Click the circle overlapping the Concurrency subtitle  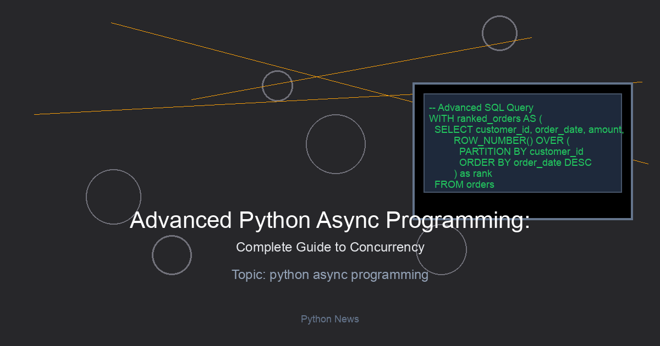click(441, 249)
